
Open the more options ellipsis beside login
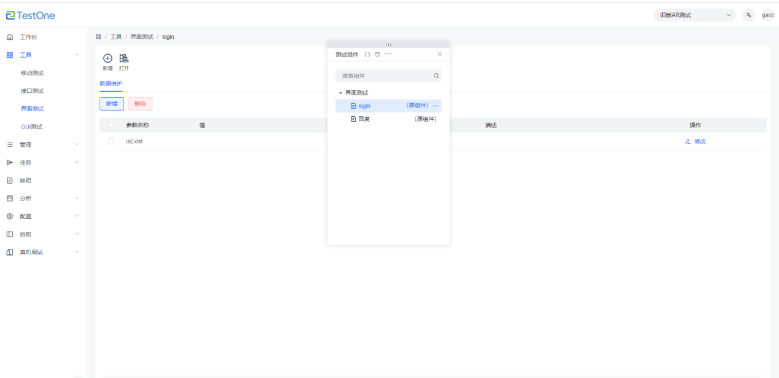coord(436,106)
